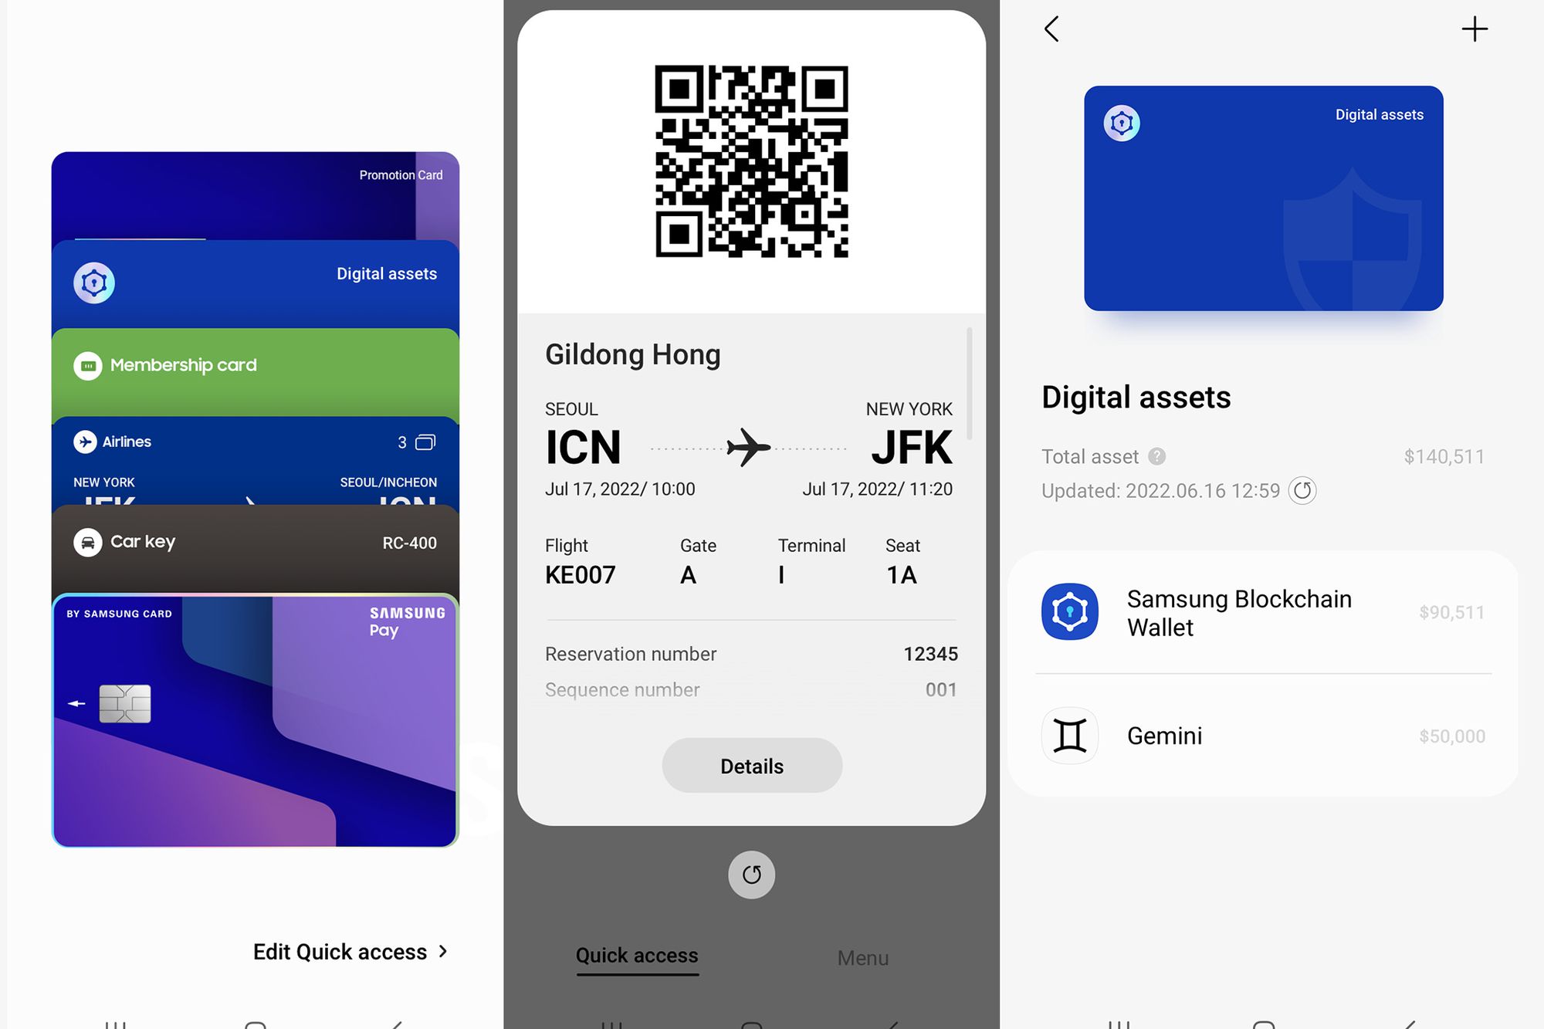Click the Gemini icon
This screenshot has height=1029, width=1544.
1068,734
